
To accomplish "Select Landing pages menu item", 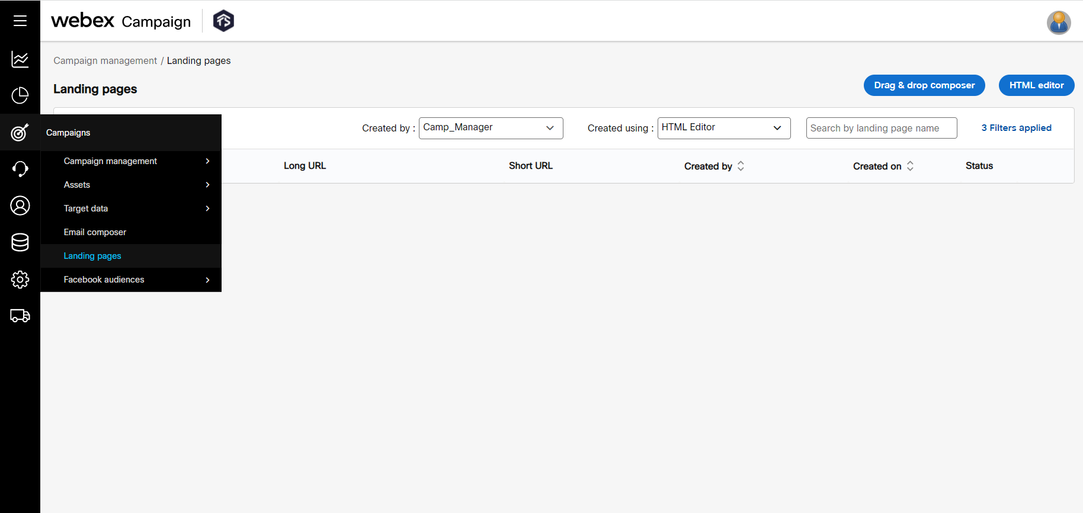I will (x=131, y=256).
